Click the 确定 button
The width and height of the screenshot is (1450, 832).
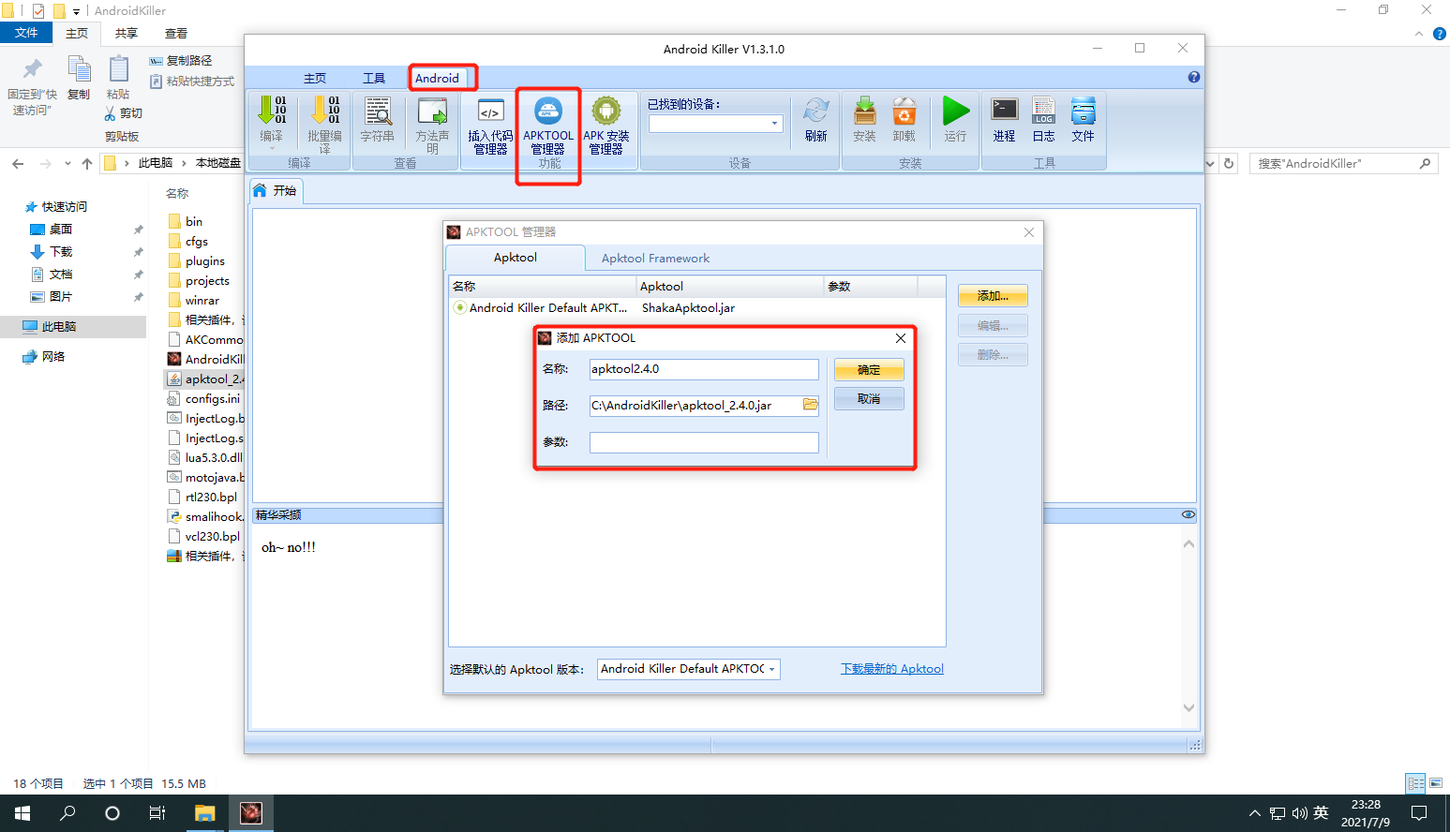click(x=869, y=370)
